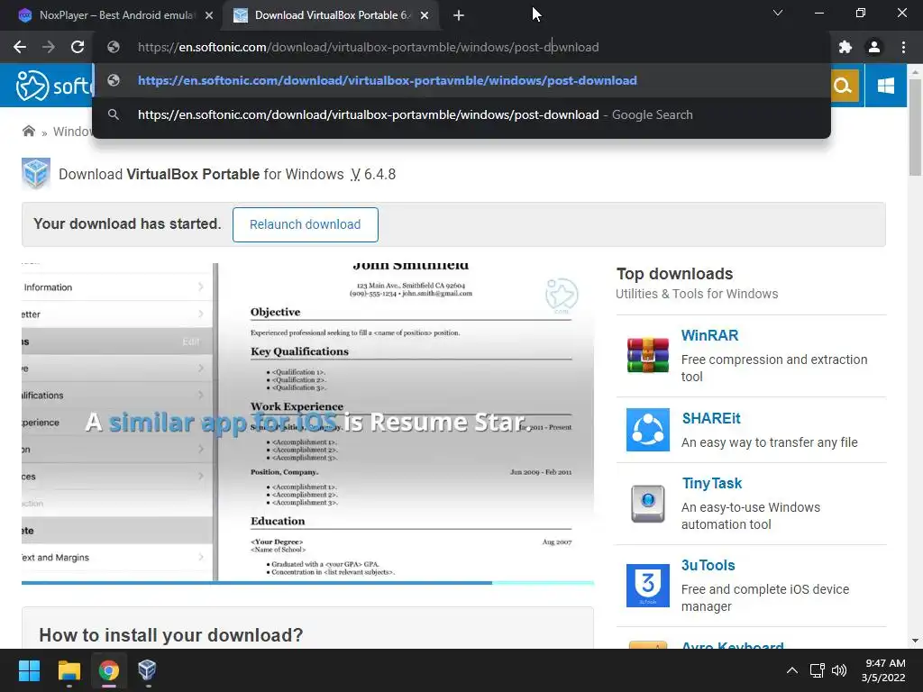Click the page vertical scrollbar thumb
The height and width of the screenshot is (692, 923).
coord(915,126)
